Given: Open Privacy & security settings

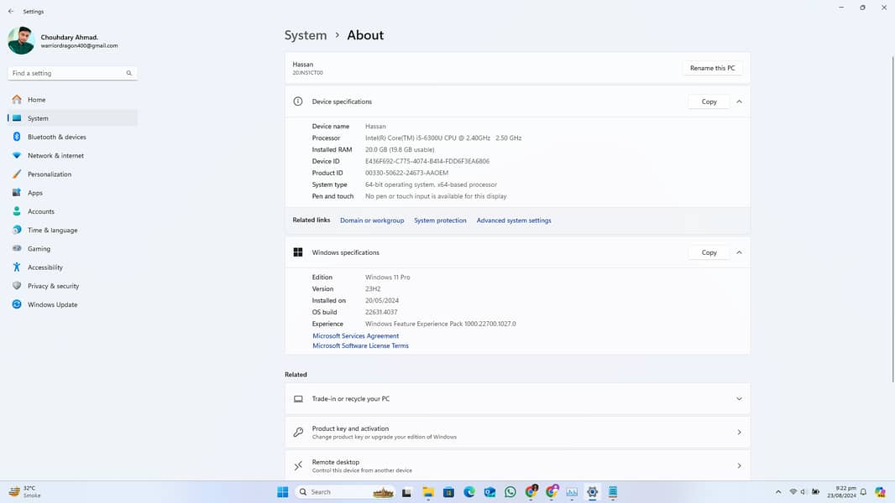Looking at the screenshot, I should point(53,286).
